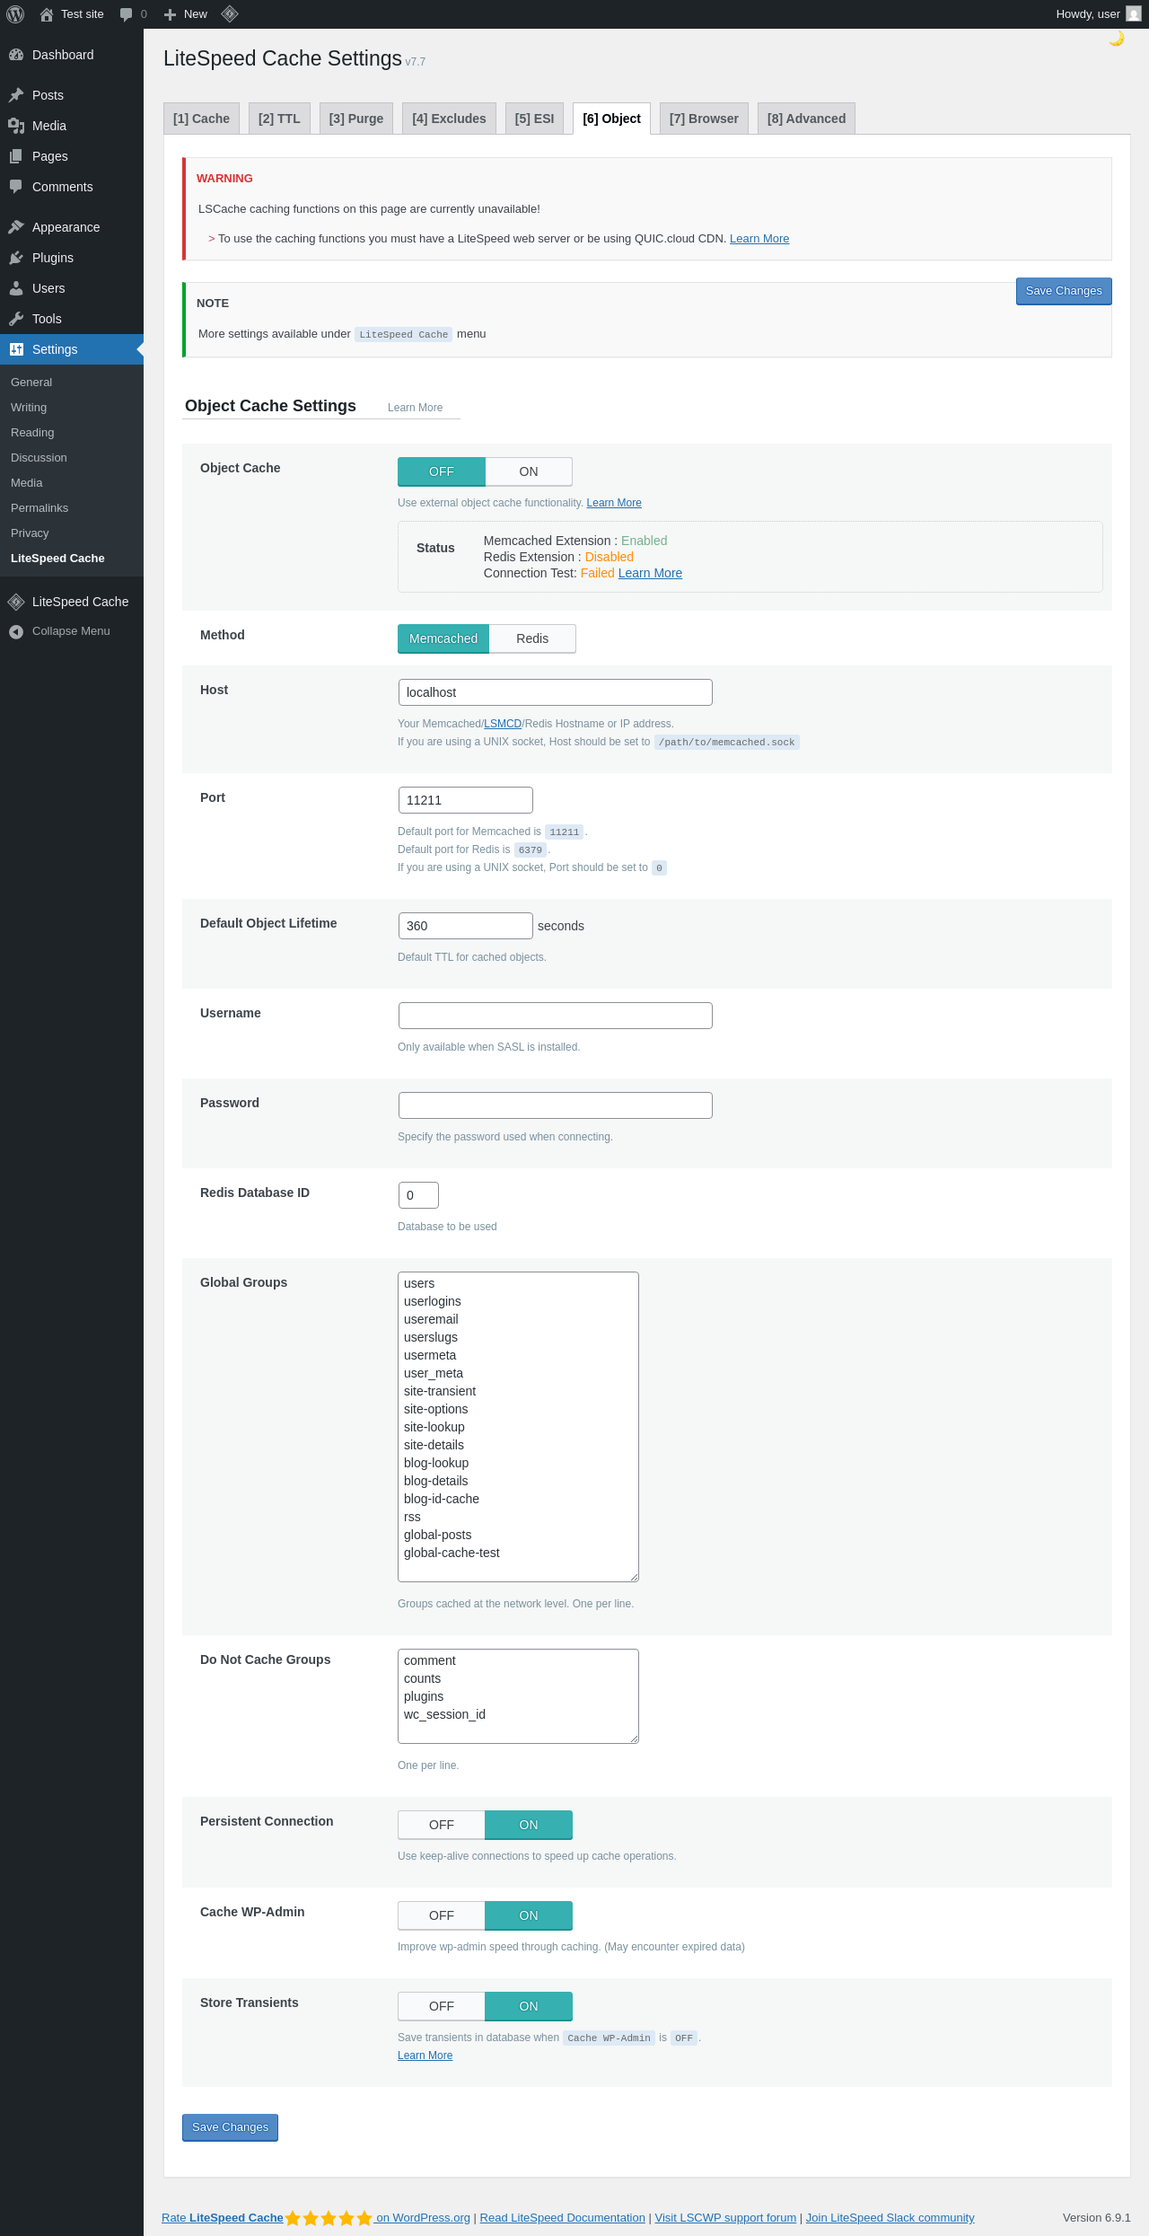Turn Persistent Connection OFF
The width and height of the screenshot is (1149, 2236).
(x=442, y=1825)
